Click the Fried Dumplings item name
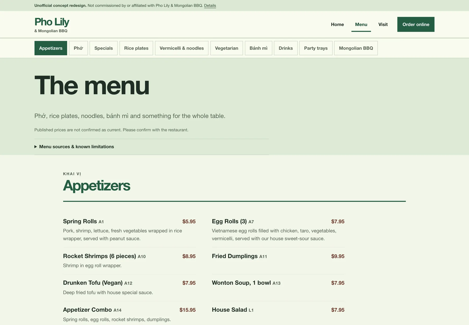 point(235,256)
